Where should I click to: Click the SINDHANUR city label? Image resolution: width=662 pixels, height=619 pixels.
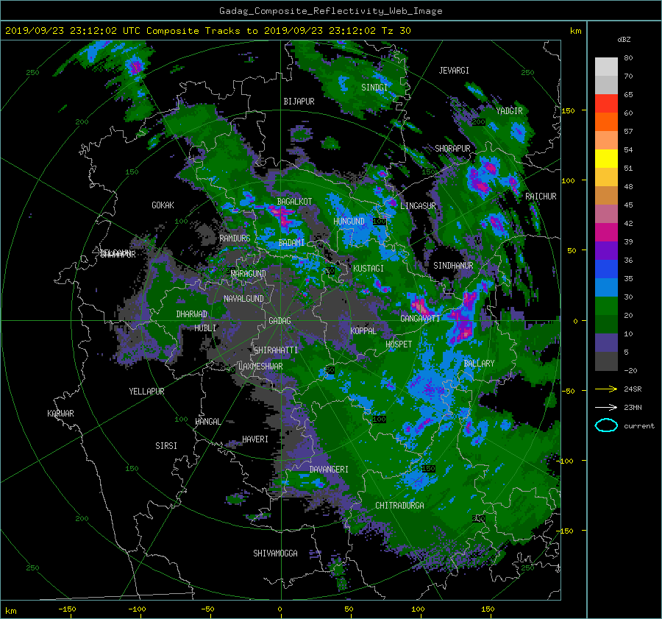(453, 266)
